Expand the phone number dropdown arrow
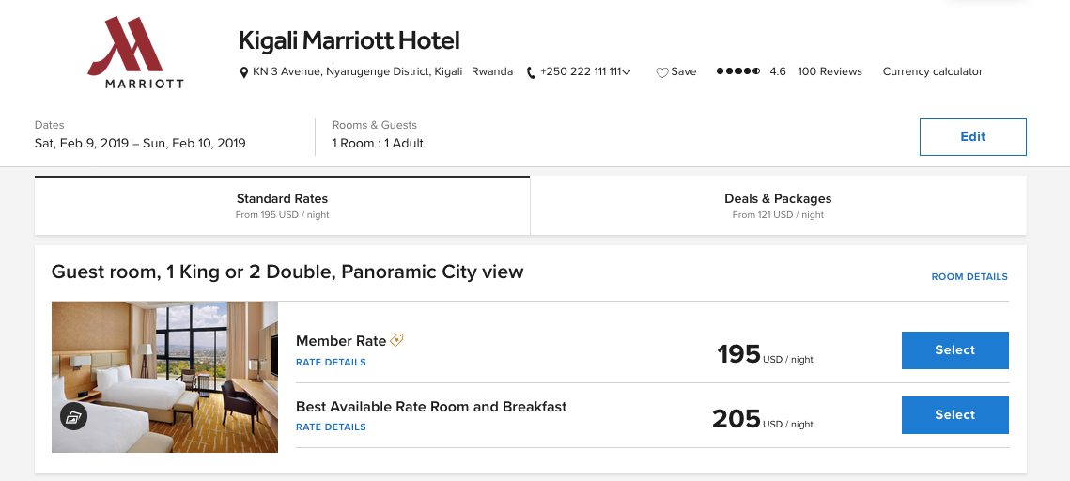Viewport: 1070px width, 481px height. (x=627, y=72)
